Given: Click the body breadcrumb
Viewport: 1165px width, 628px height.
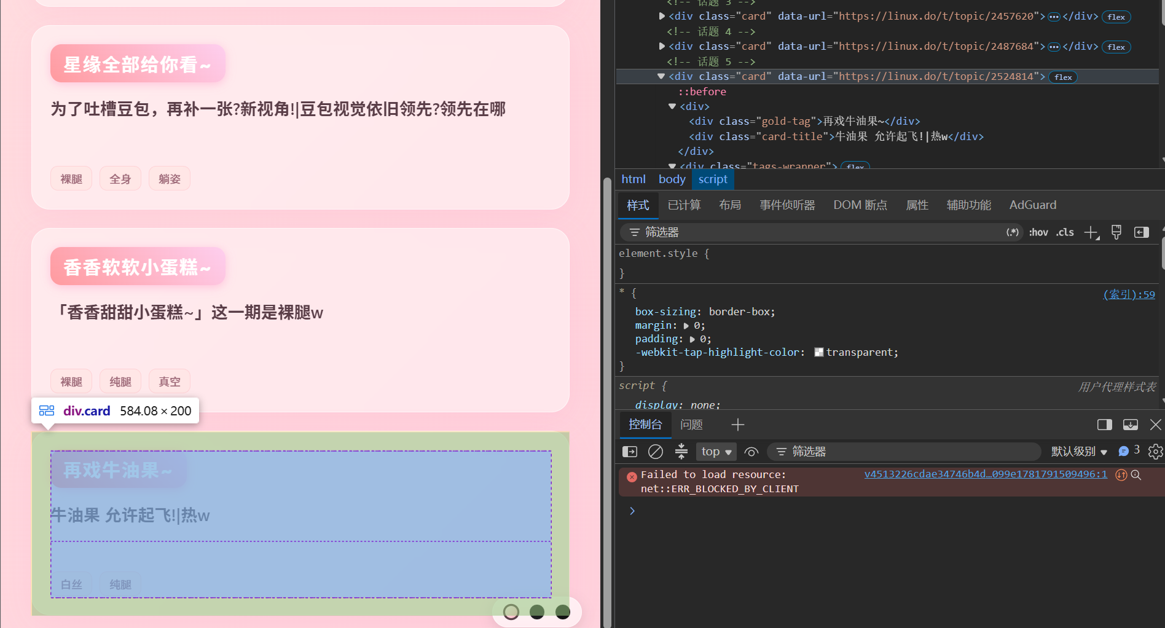Looking at the screenshot, I should [672, 179].
